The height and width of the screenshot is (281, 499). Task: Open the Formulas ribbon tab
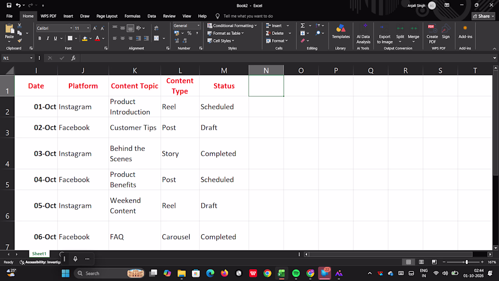pos(132,16)
